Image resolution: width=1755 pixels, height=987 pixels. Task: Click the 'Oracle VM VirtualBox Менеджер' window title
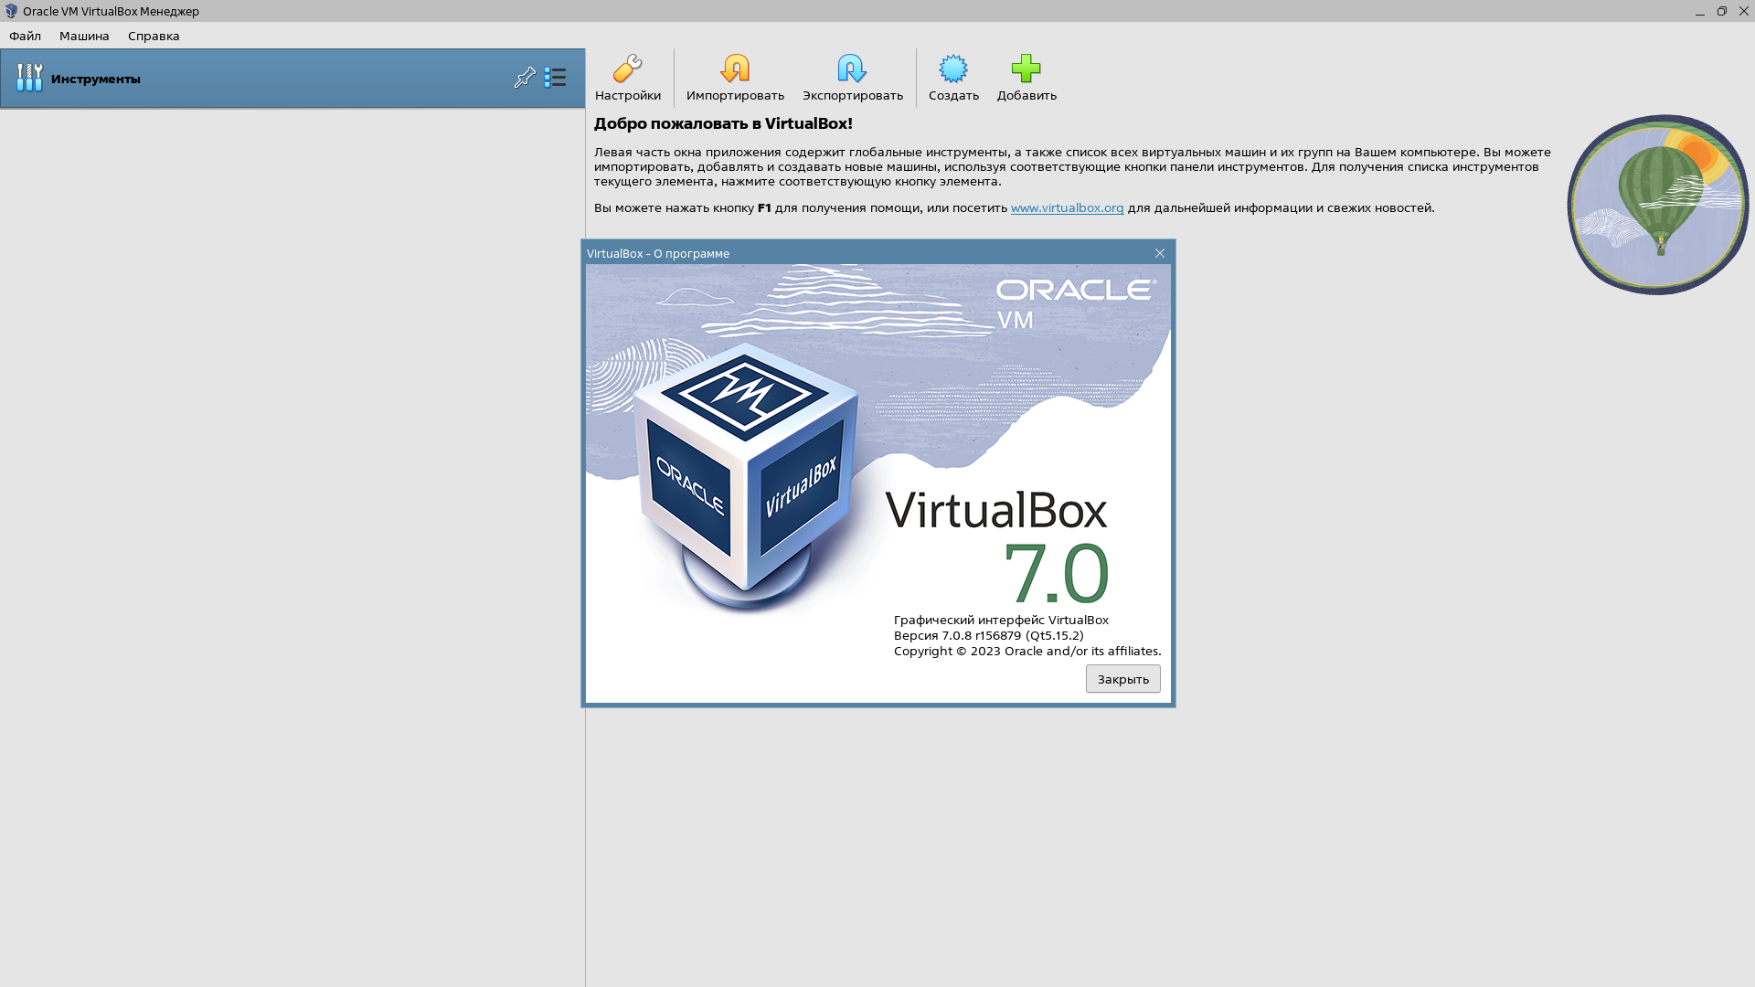[x=111, y=11]
